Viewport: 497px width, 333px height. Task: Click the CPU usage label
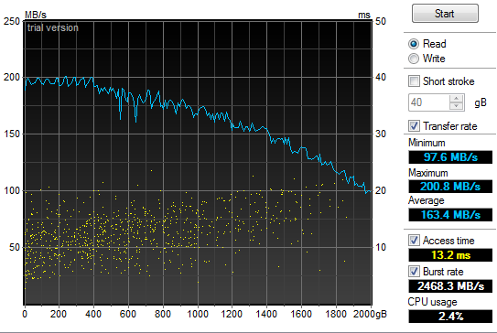432,302
